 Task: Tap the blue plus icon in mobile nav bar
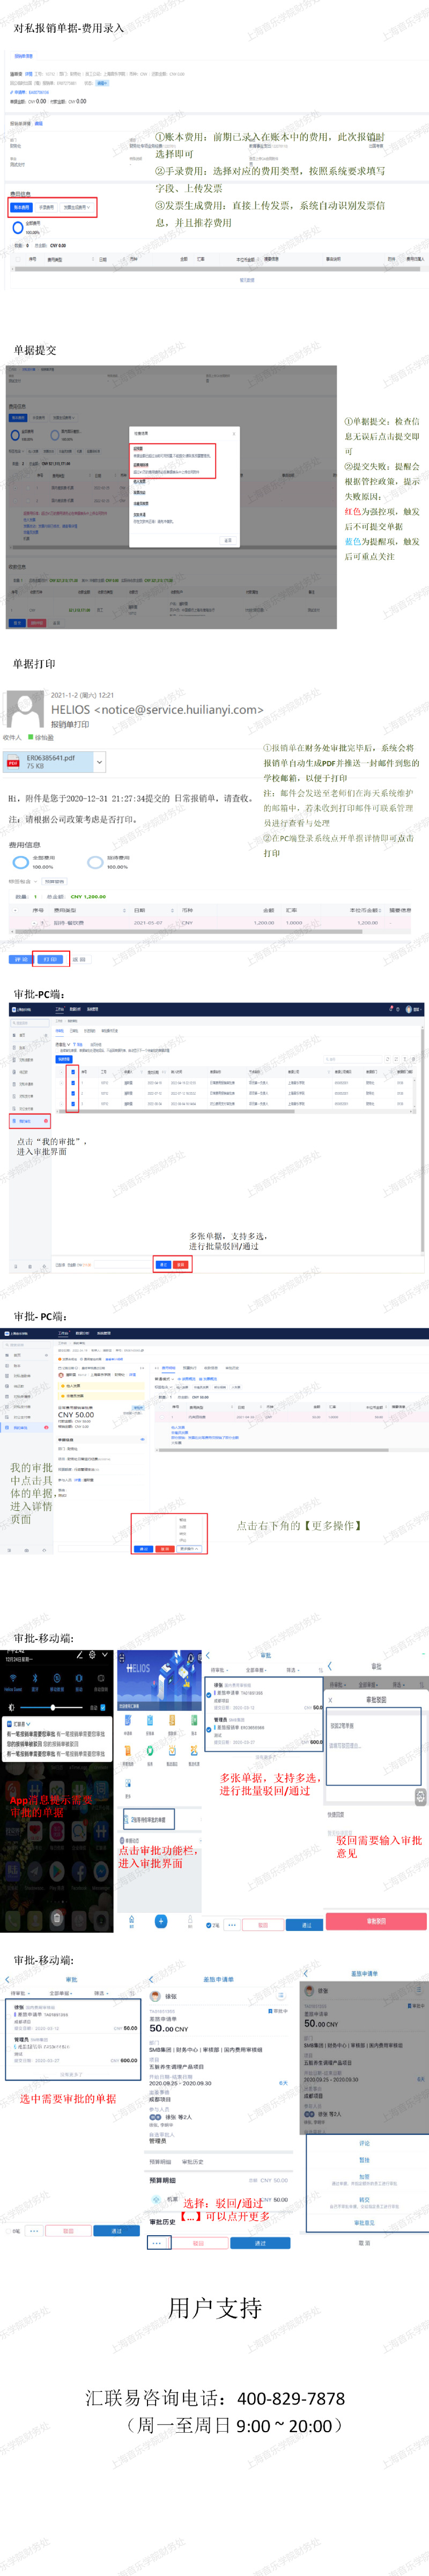click(x=160, y=1921)
